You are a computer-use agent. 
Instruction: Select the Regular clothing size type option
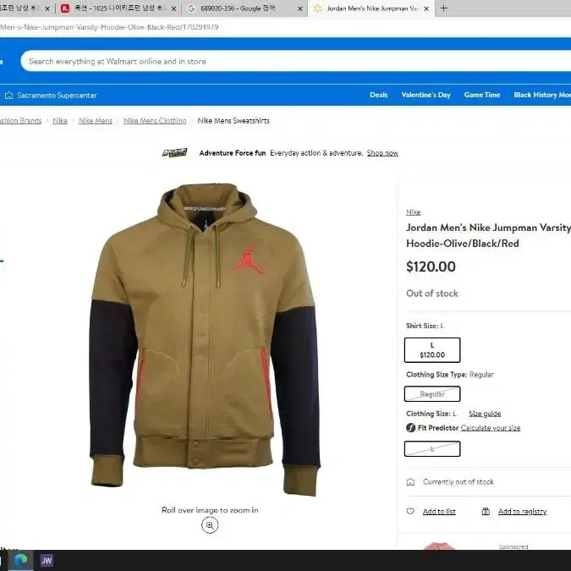(432, 394)
